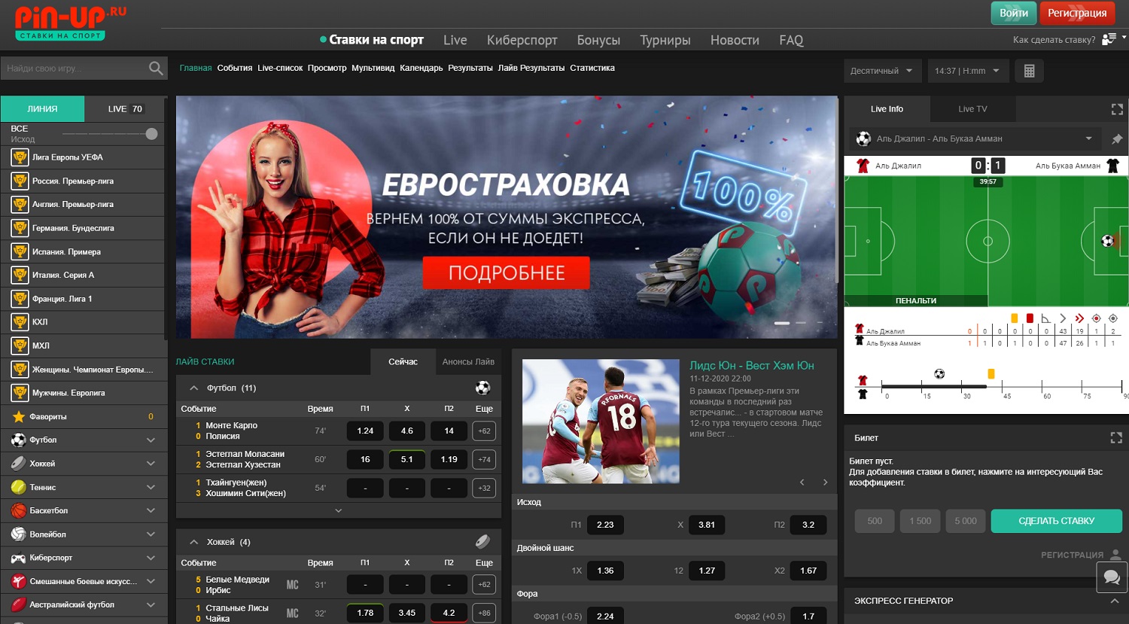Click the Киберспорт gamepad icon
This screenshot has width=1129, height=624.
tap(19, 558)
